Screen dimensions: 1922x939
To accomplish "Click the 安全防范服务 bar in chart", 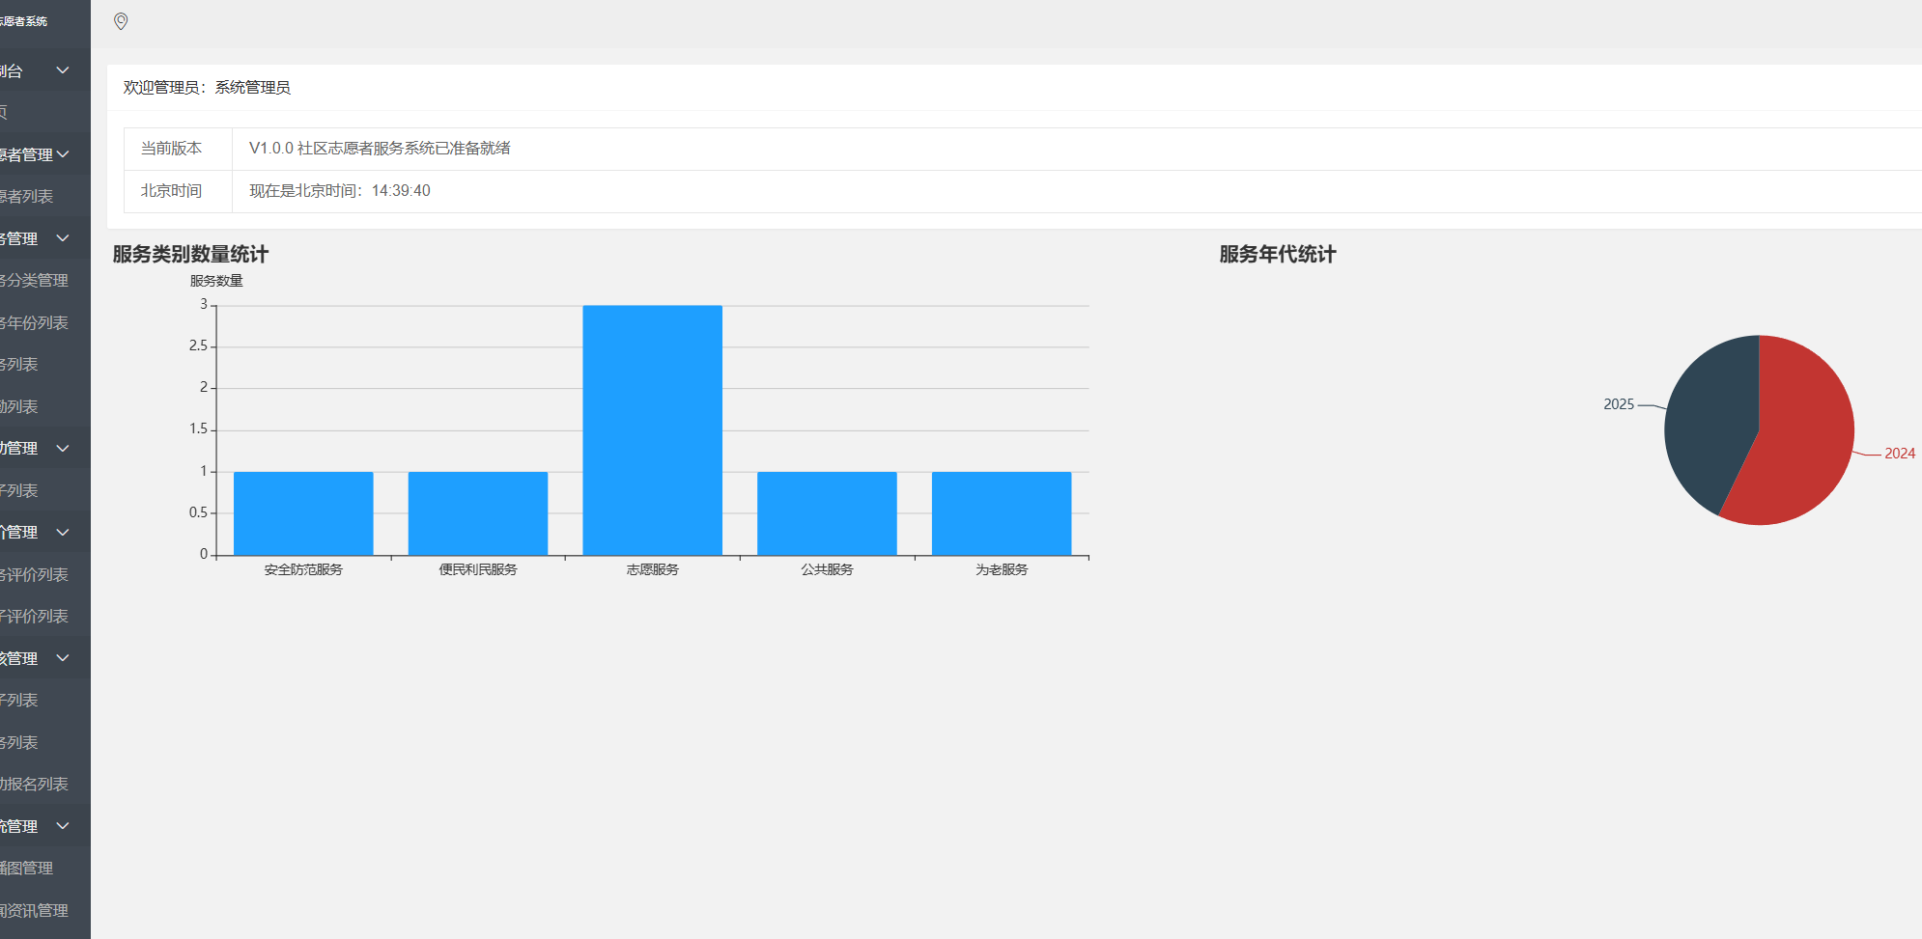I will click(303, 513).
